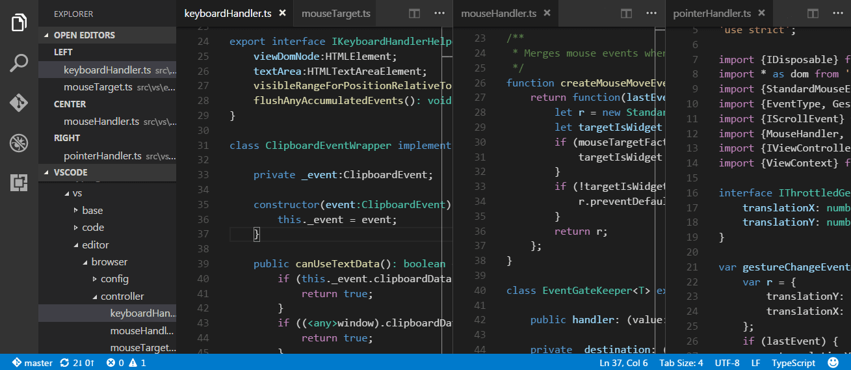This screenshot has width=851, height=370.
Task: Open the Explorer view in activity bar
Action: point(19,22)
